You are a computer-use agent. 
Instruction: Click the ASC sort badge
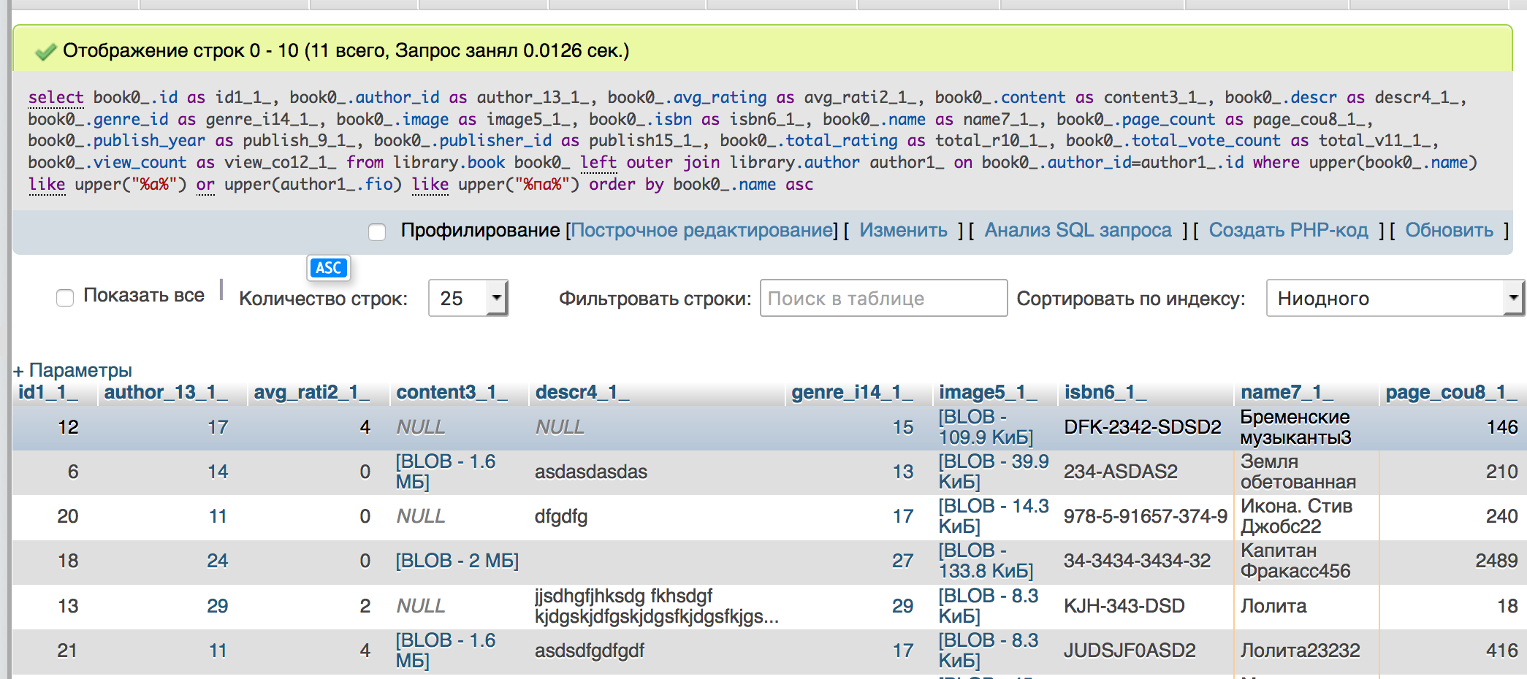[x=329, y=268]
